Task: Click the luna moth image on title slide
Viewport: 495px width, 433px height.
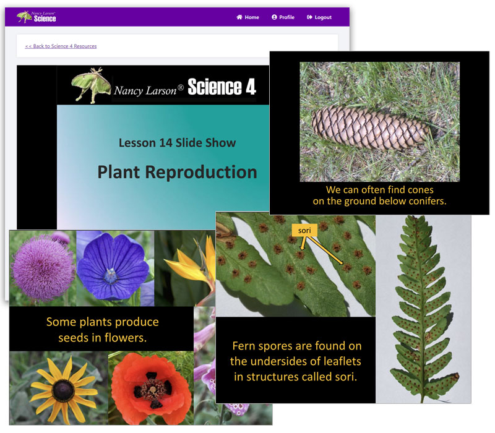Action: (x=91, y=85)
